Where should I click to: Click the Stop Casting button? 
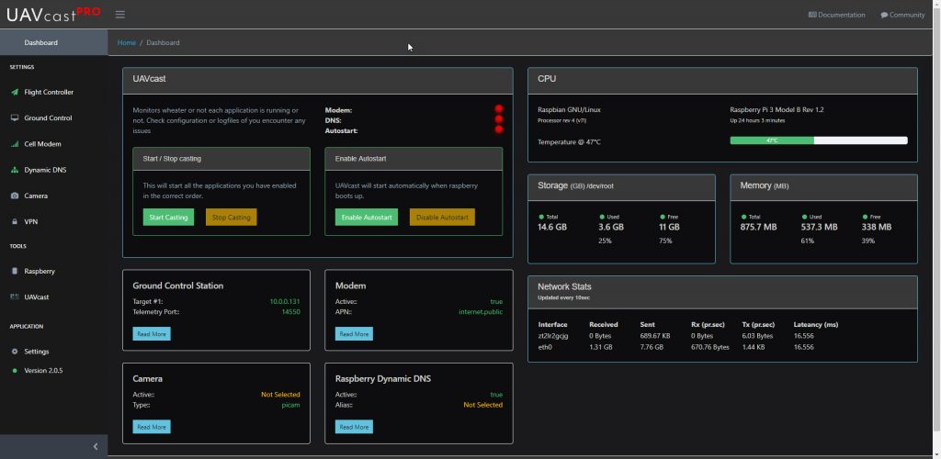231,217
